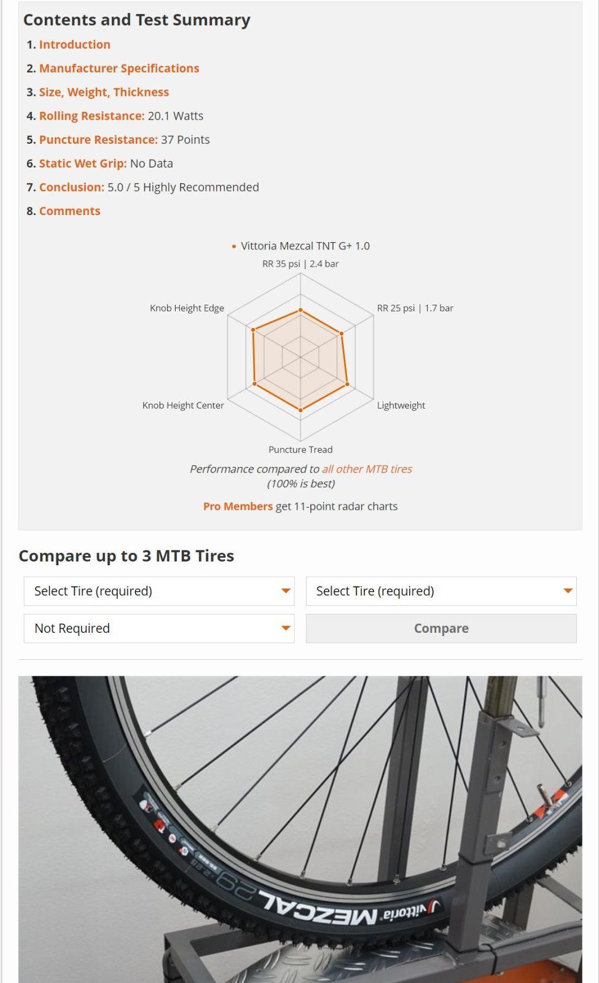Open the Rolling Resistance section
Screen dimensions: 599x983
92,116
